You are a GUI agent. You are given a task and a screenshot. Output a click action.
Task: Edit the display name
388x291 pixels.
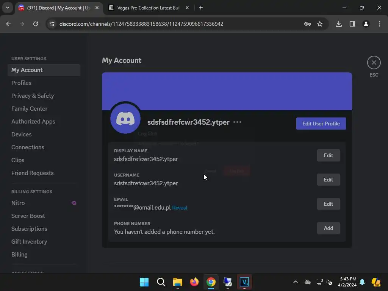[329, 155]
